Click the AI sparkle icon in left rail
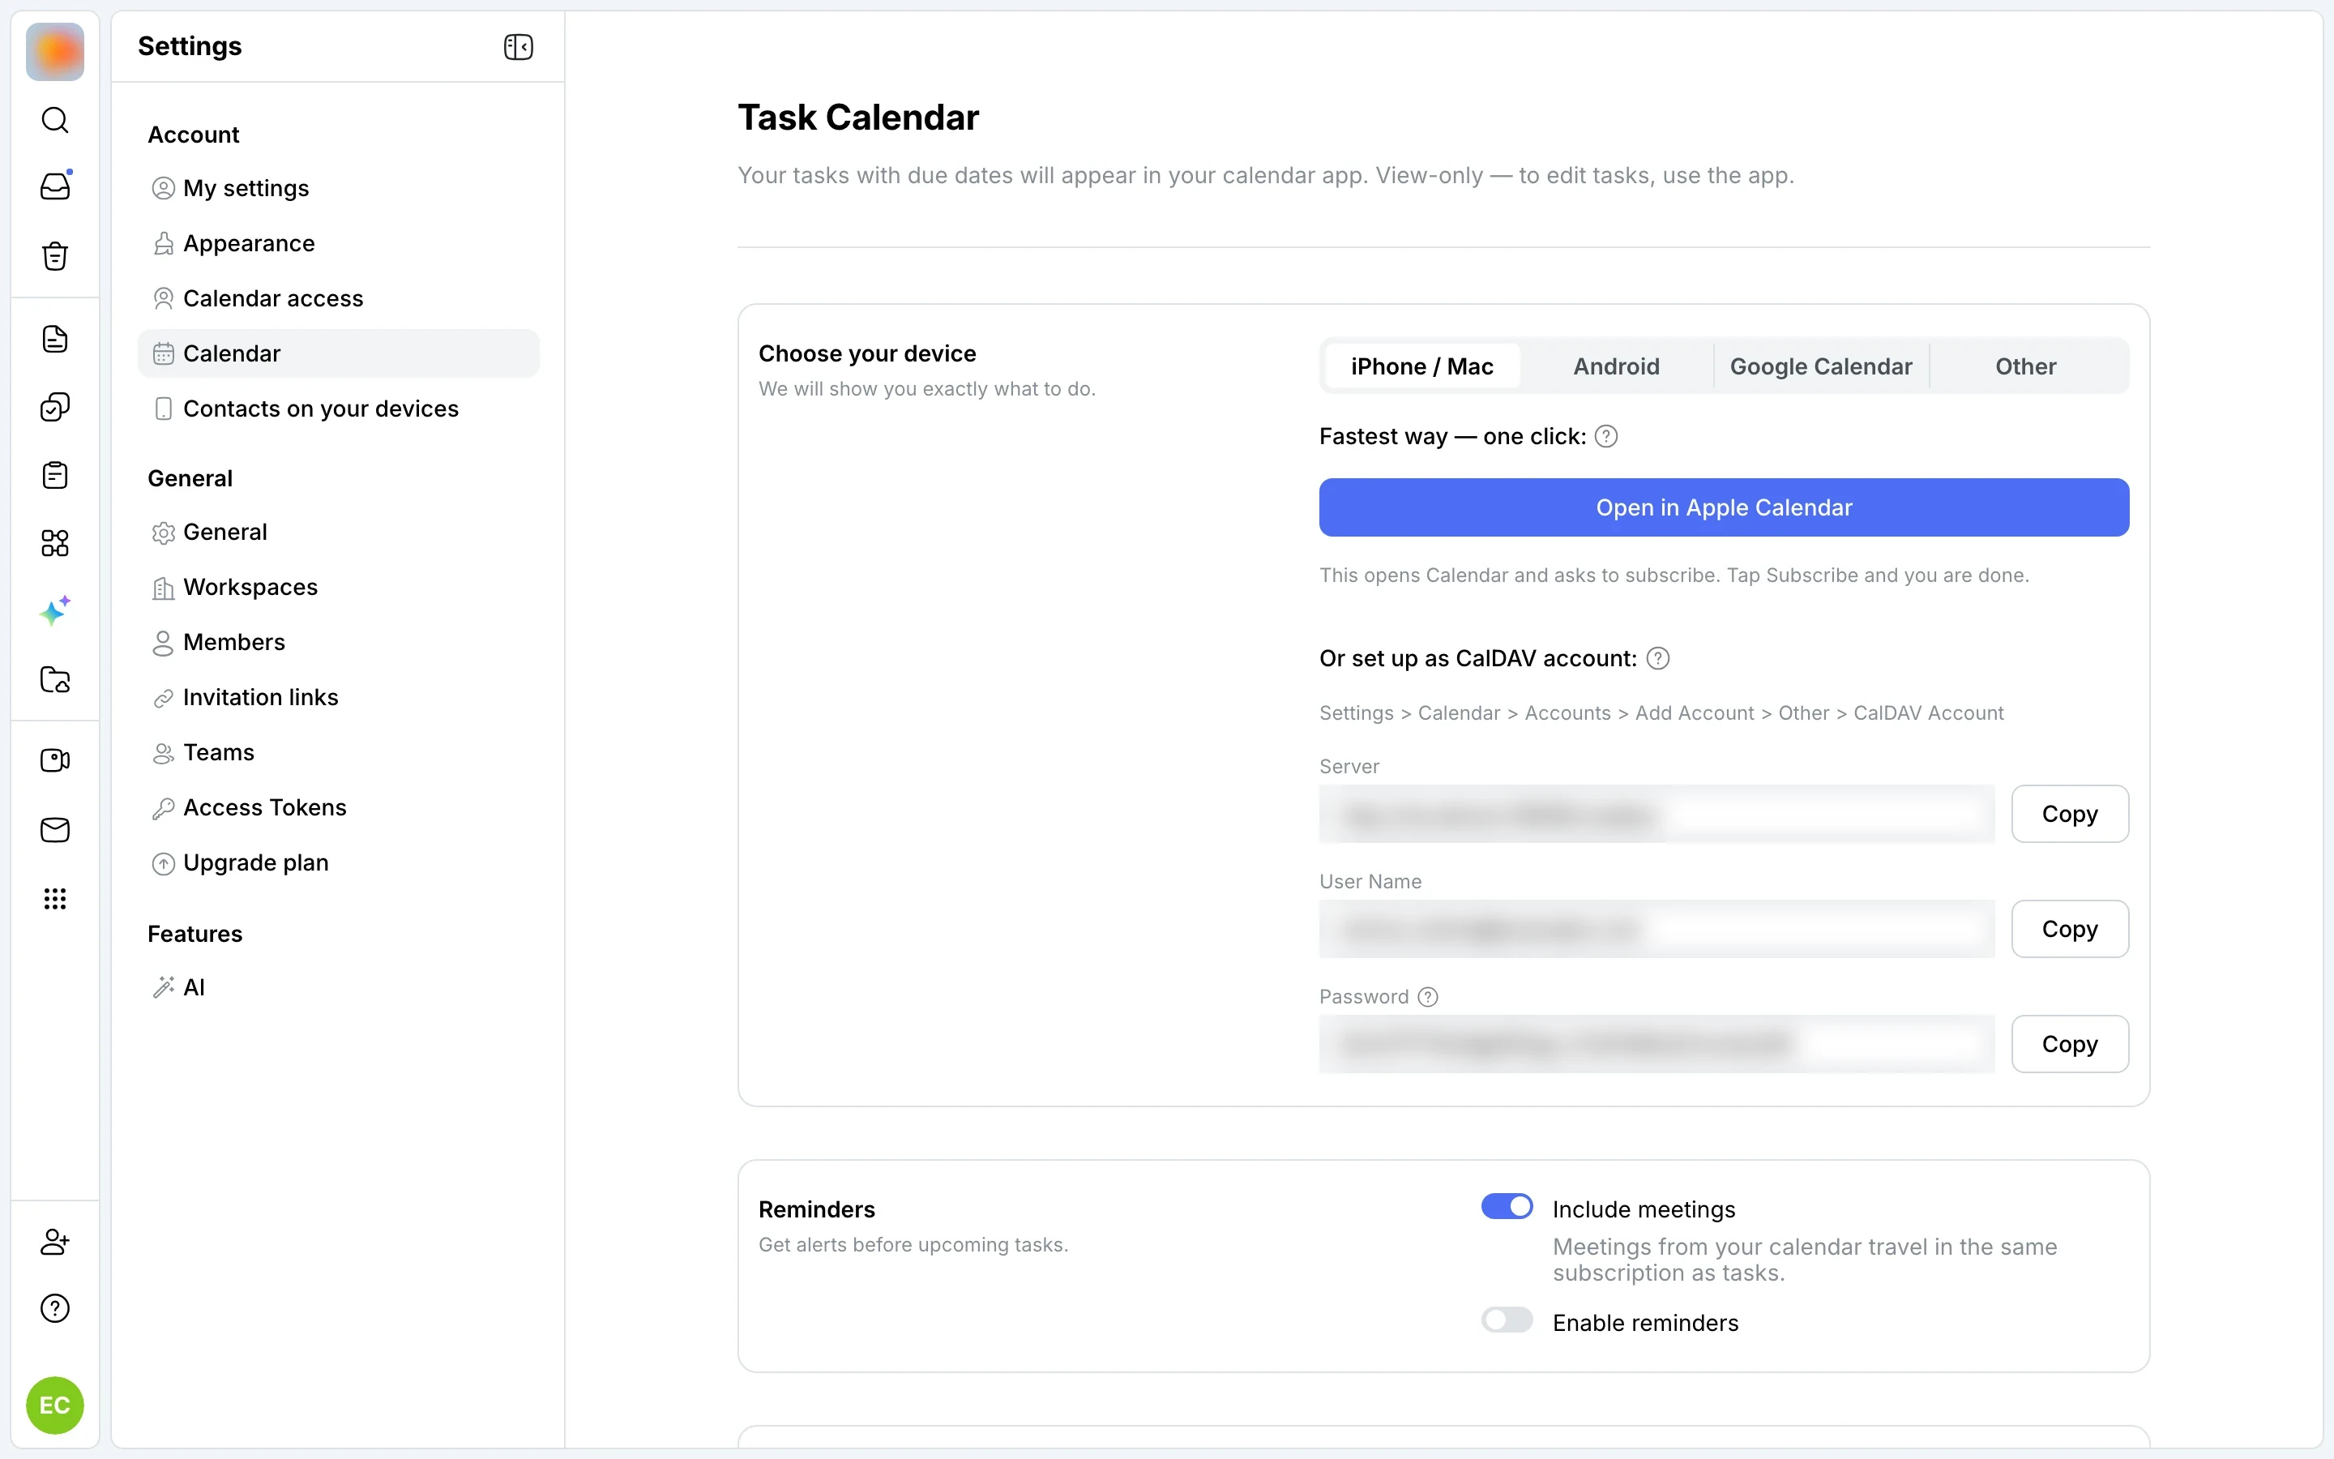The width and height of the screenshot is (2334, 1459). pos(55,611)
